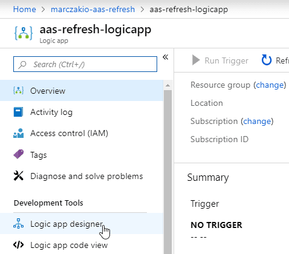289x254 pixels.
Task: Click the magnifier icon in search box
Action: pyautogui.click(x=22, y=65)
